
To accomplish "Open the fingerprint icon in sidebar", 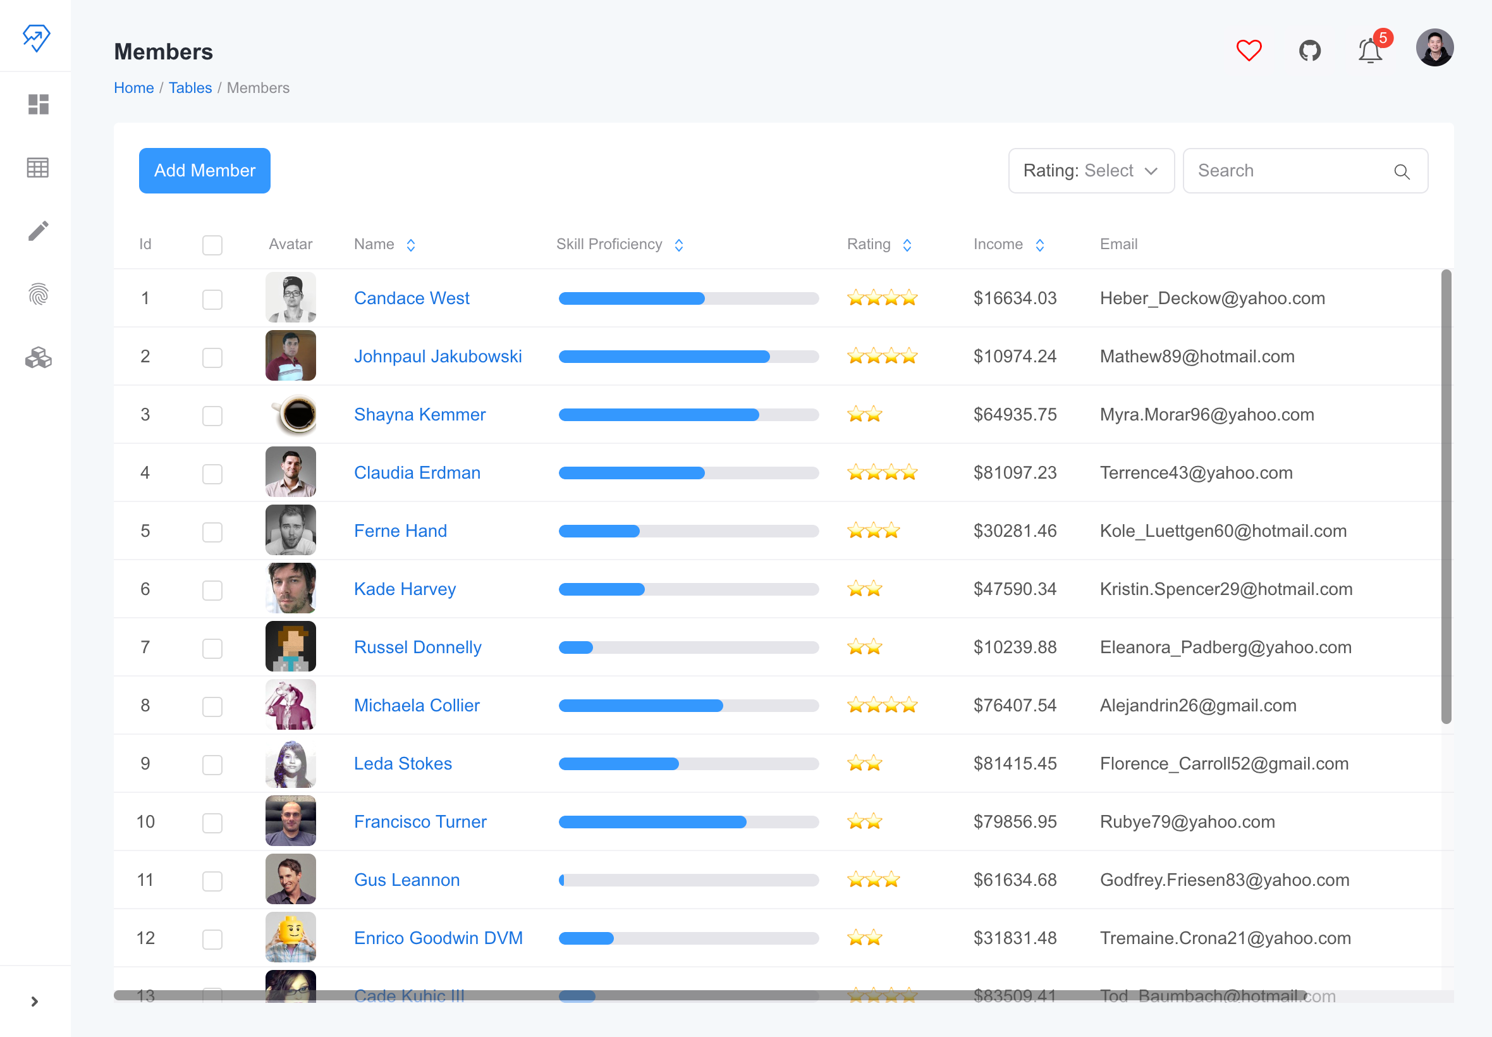I will pos(38,294).
